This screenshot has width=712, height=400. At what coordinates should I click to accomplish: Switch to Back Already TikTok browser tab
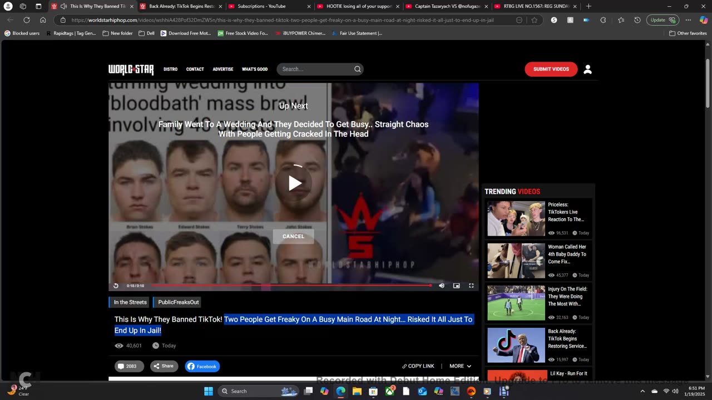[x=181, y=6]
